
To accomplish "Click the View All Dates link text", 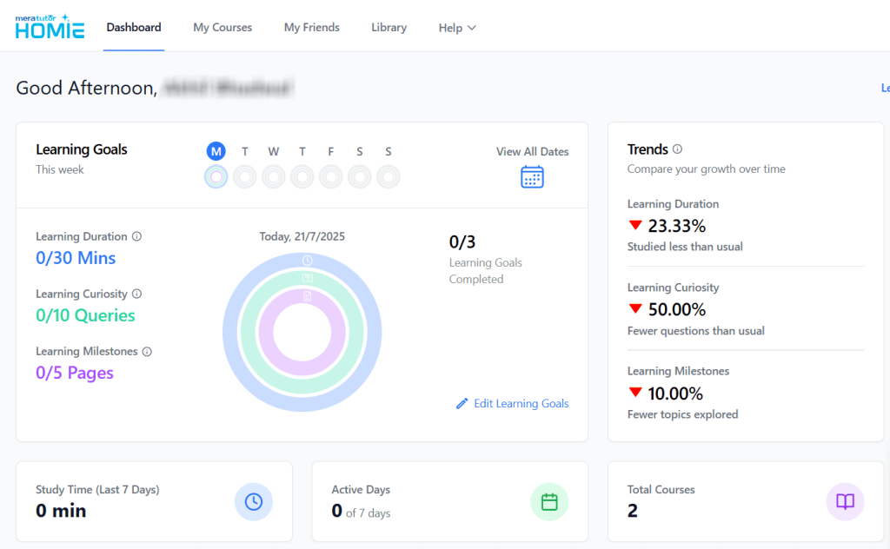I will pyautogui.click(x=532, y=151).
